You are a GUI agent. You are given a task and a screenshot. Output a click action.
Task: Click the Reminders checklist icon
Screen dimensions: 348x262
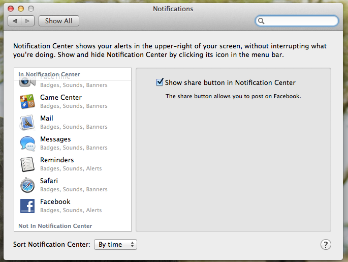pyautogui.click(x=27, y=164)
